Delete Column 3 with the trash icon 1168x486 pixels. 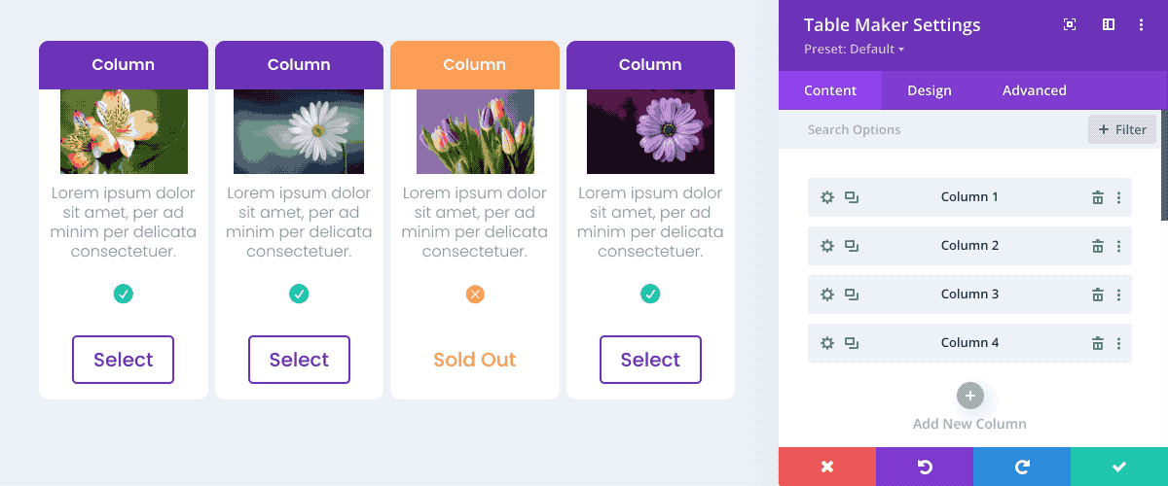tap(1098, 295)
